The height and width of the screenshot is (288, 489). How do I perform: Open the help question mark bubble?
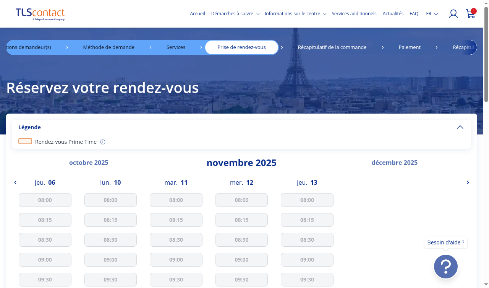pos(446,267)
